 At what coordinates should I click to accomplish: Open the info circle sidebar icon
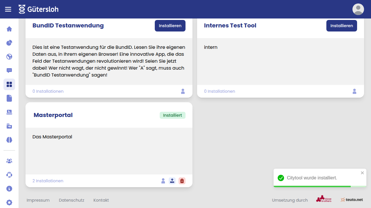(9, 189)
